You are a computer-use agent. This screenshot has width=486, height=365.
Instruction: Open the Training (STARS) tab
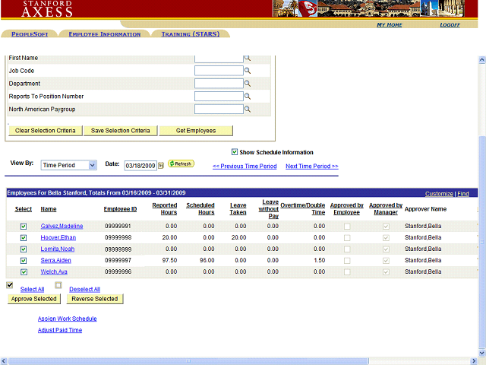(190, 34)
